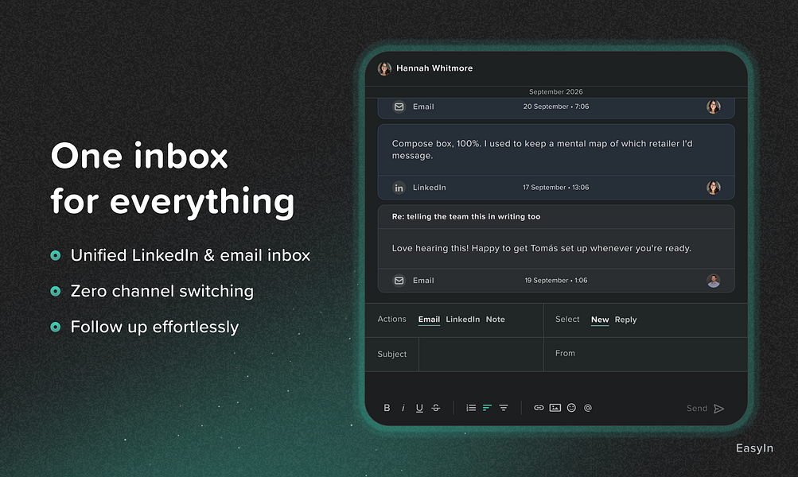Click the EasyIn logo text

point(755,448)
